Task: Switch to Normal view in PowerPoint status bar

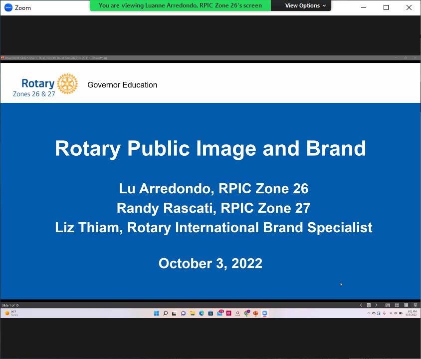Action: point(388,305)
